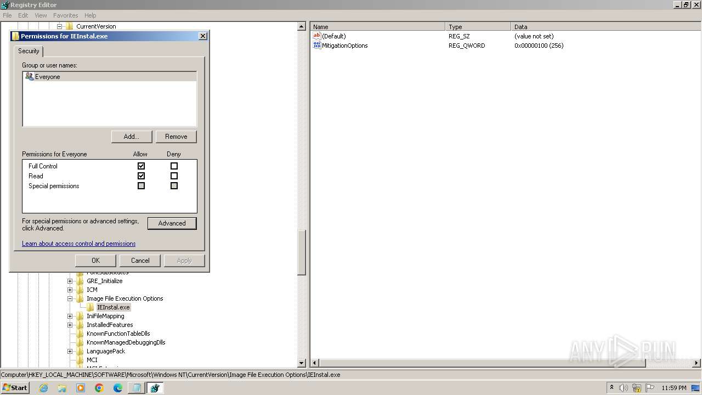Collapse Image File Execution Options node
This screenshot has width=702, height=395.
tap(70, 298)
